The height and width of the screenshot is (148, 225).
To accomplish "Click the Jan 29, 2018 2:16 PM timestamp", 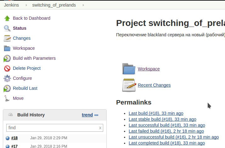I will (48, 146).
